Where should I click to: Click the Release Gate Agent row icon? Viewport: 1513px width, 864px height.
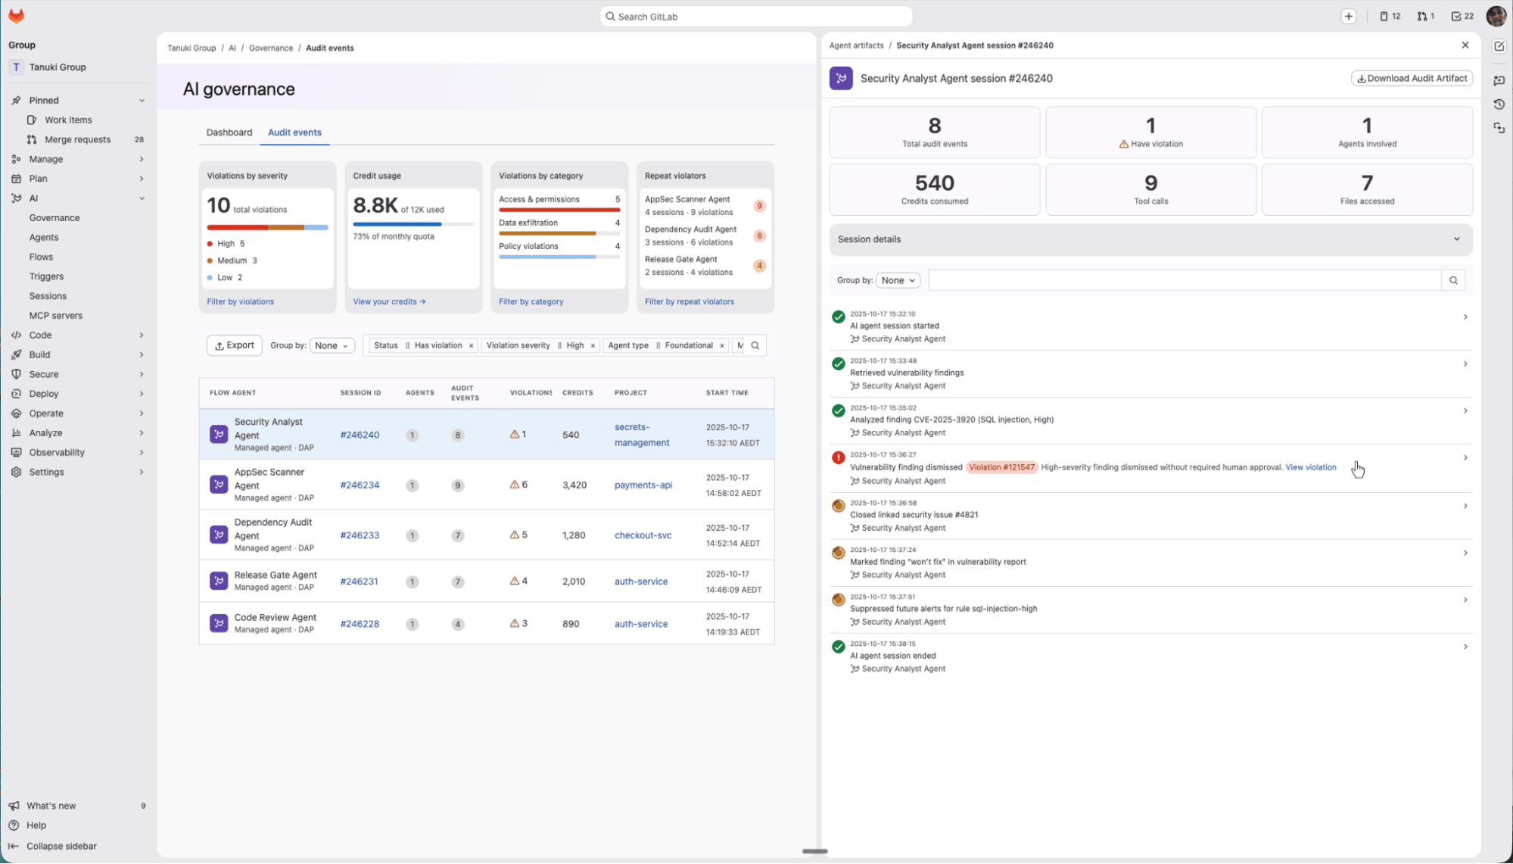click(219, 581)
